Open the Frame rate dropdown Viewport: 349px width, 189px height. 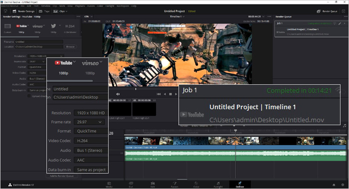coord(37,61)
